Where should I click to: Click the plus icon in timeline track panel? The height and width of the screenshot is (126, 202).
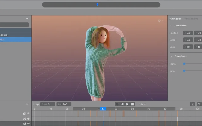pos(27,104)
